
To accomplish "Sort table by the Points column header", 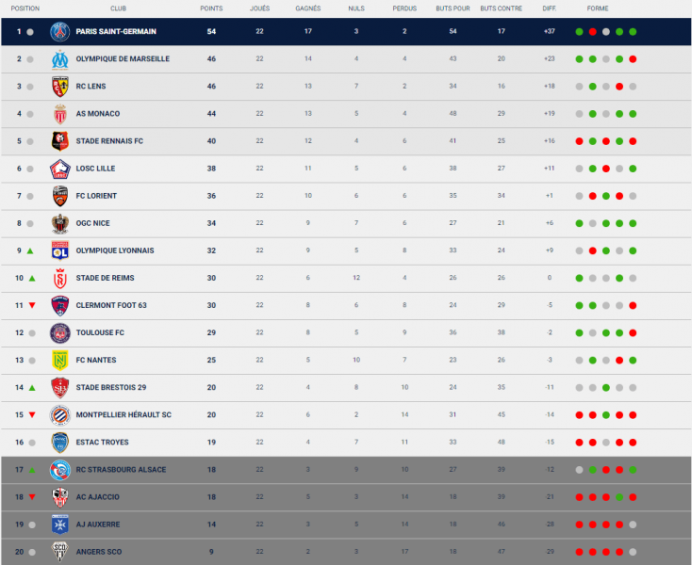I will pyautogui.click(x=211, y=8).
